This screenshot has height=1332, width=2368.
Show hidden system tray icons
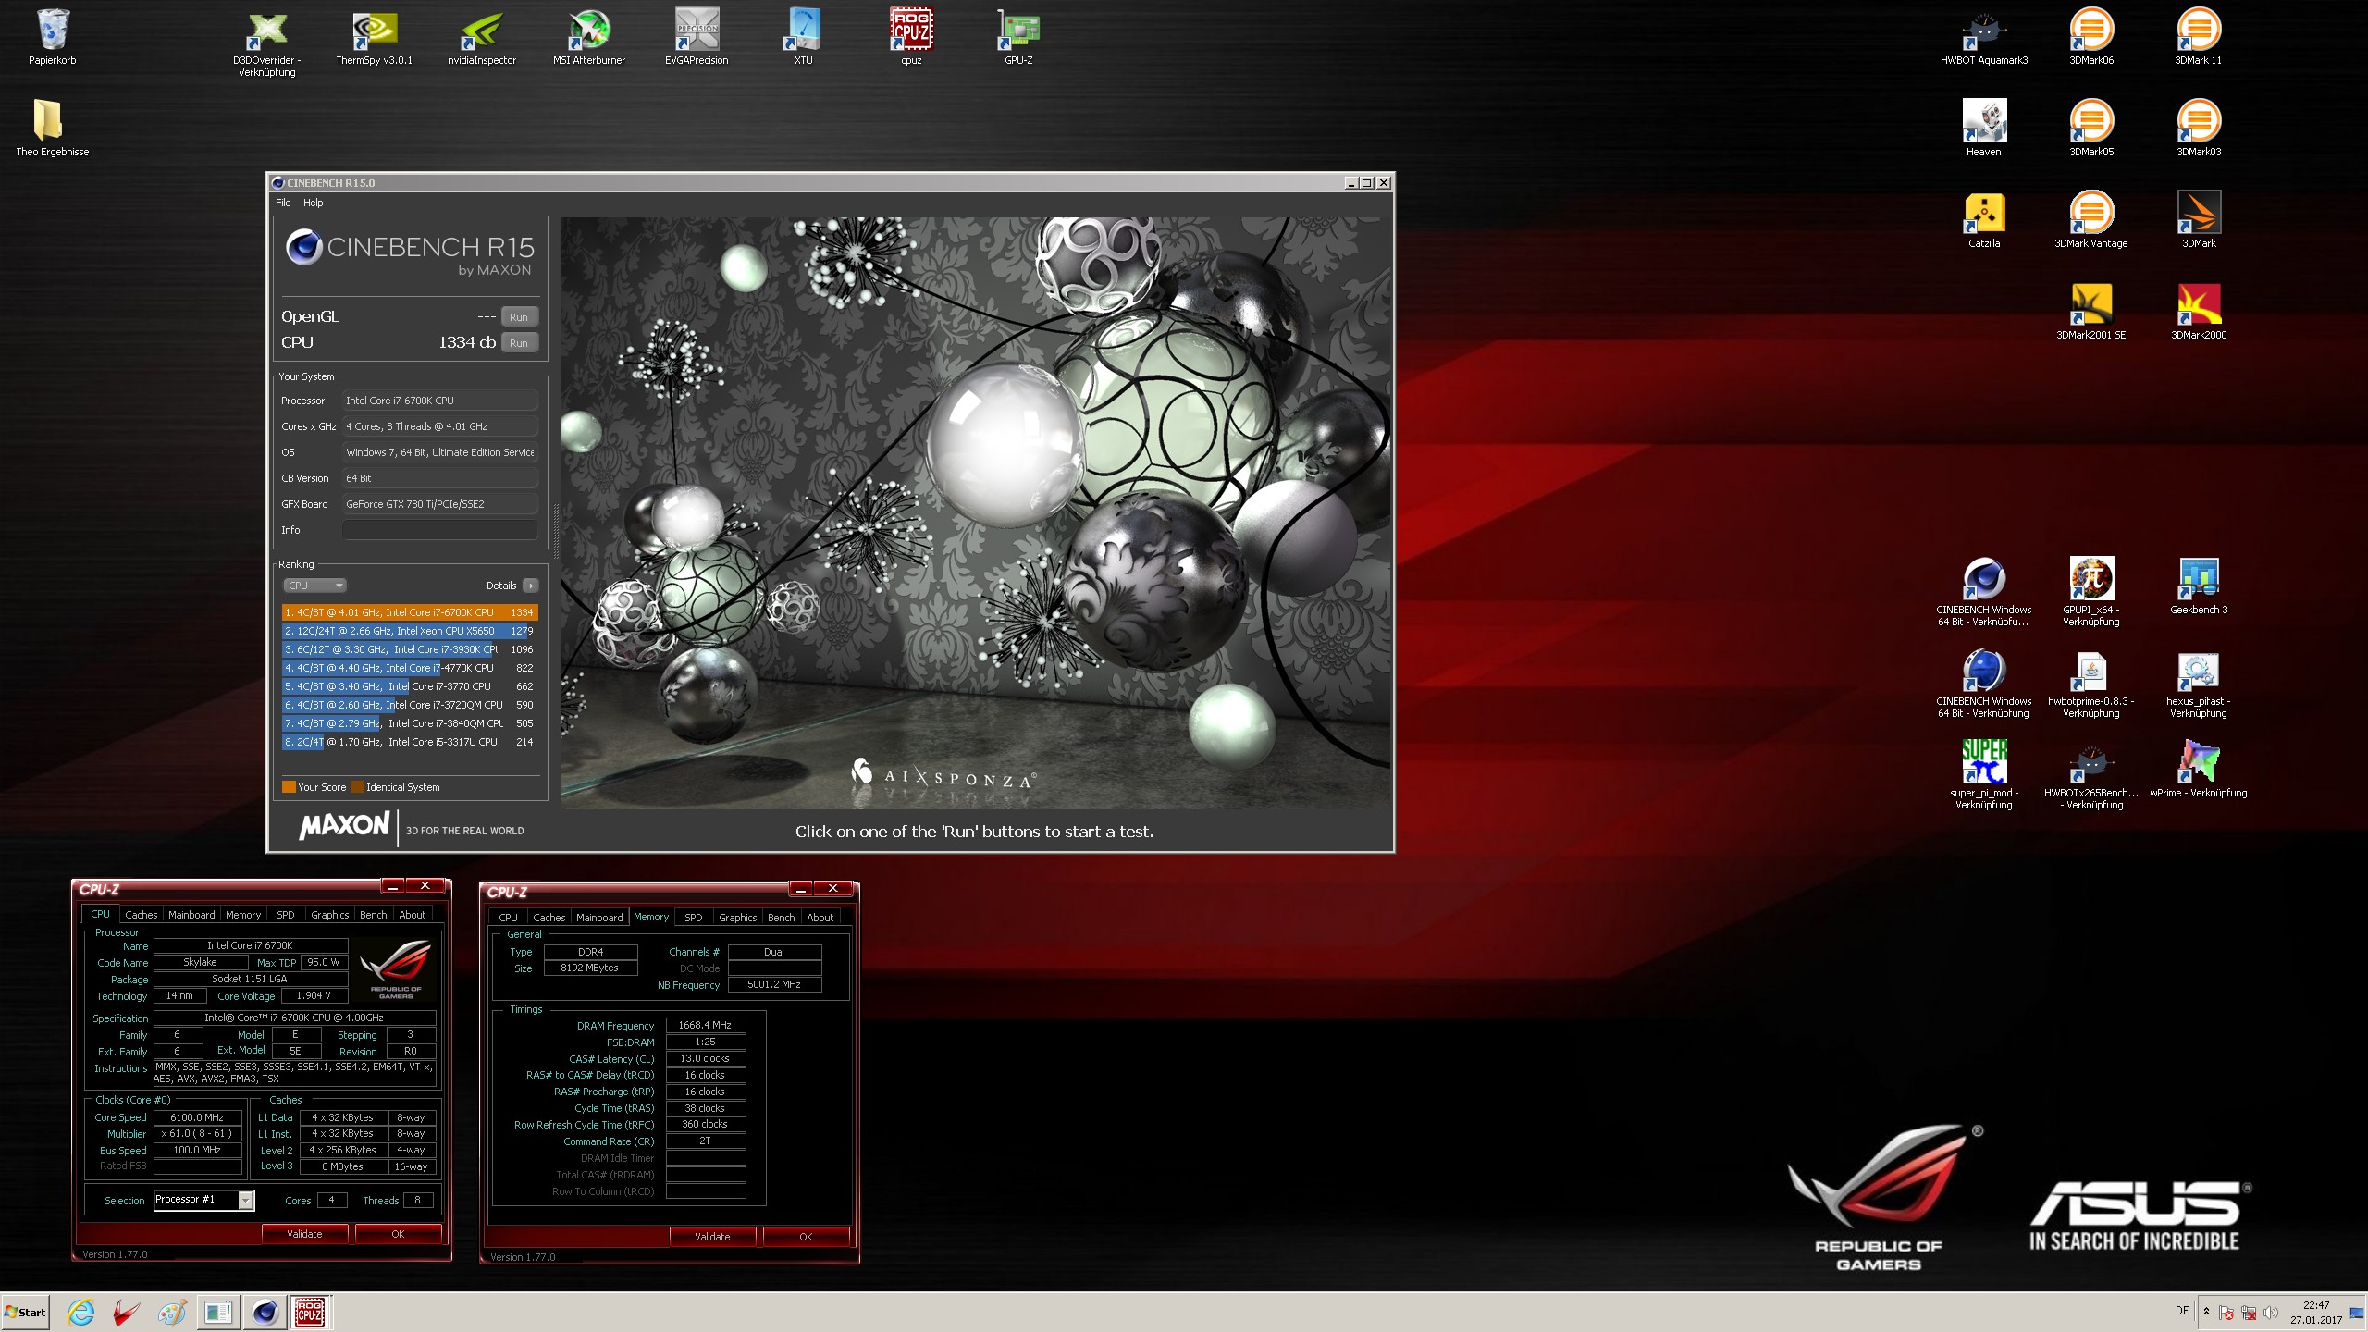pos(2207,1312)
